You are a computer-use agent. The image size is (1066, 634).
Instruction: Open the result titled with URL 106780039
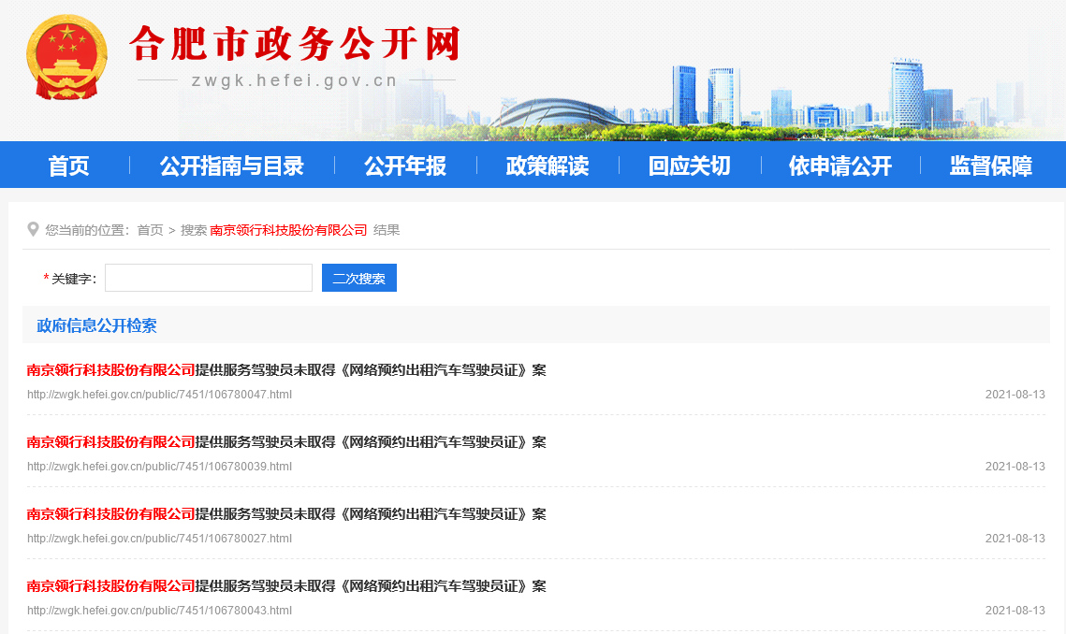click(x=286, y=442)
